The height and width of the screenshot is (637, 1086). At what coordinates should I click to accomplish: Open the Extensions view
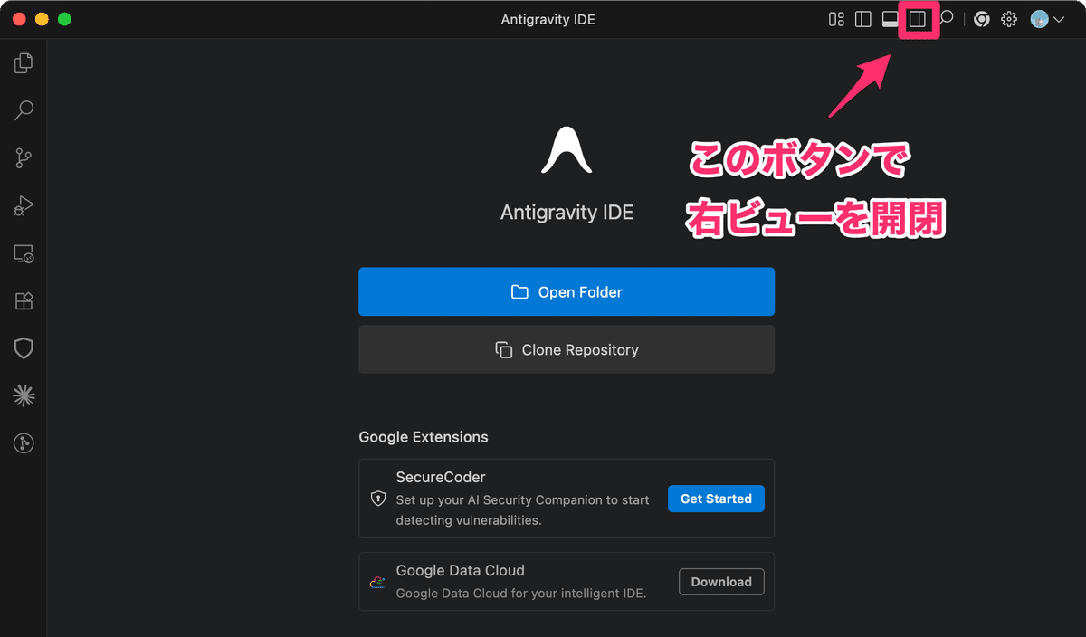tap(24, 301)
